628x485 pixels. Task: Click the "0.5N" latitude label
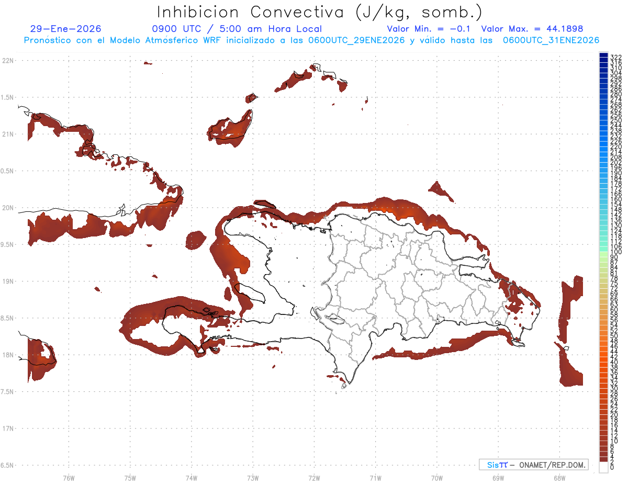point(8,171)
